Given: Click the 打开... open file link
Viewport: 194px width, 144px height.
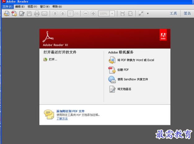Looking at the screenshot, I should (x=53, y=59).
